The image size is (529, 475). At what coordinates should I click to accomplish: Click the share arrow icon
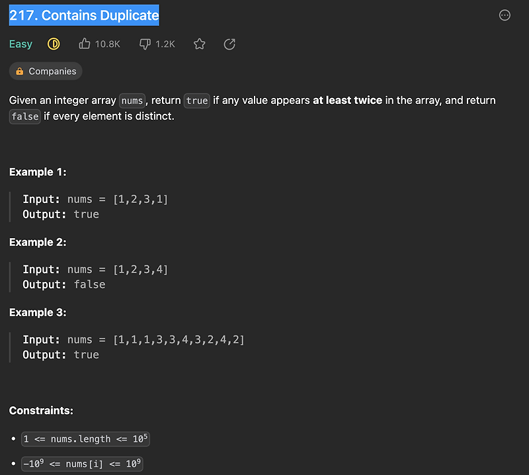[x=229, y=44]
